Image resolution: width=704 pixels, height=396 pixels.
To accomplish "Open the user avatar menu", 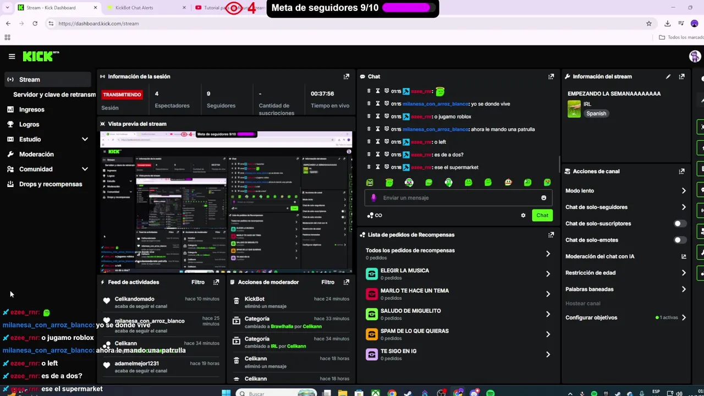I will tap(695, 56).
